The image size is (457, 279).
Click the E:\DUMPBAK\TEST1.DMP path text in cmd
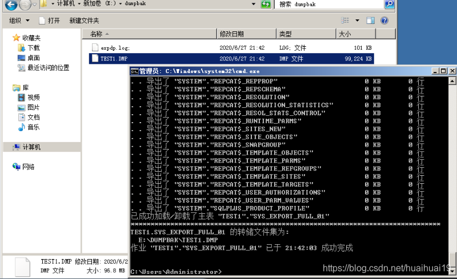178,240
